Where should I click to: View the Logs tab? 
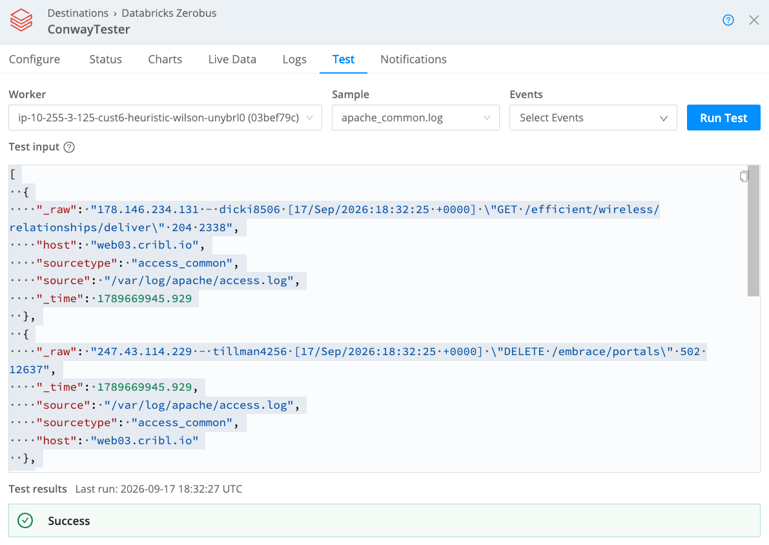(x=294, y=59)
